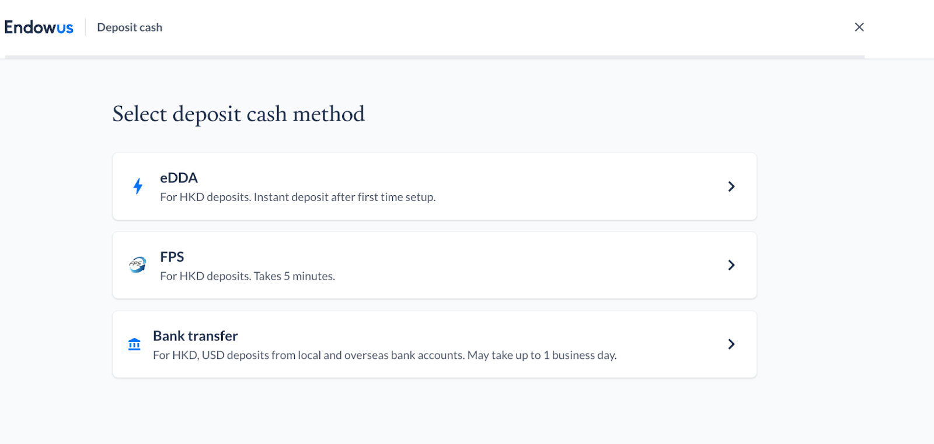Close the Deposit cash dialog
Screen dimensions: 934x444
(x=859, y=27)
